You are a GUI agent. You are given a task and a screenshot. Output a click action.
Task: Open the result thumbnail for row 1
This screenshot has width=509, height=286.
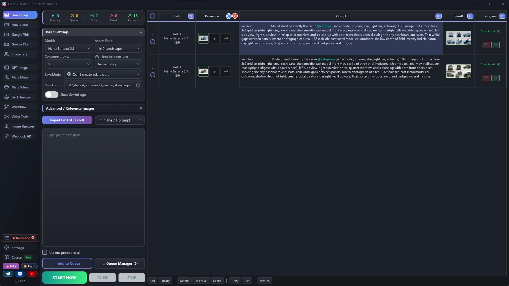458,38
